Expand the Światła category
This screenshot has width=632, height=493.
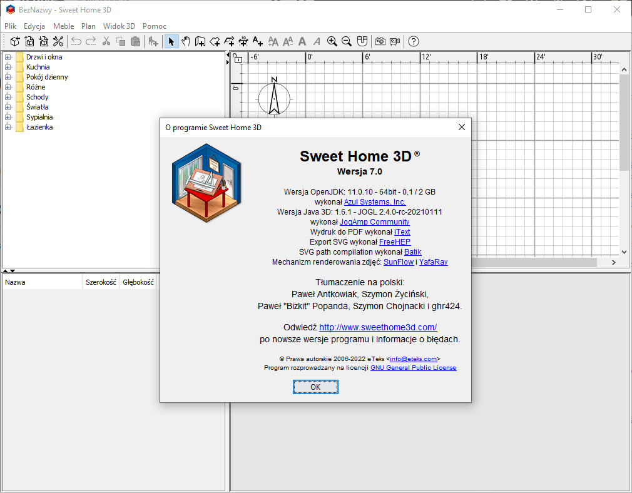click(8, 107)
